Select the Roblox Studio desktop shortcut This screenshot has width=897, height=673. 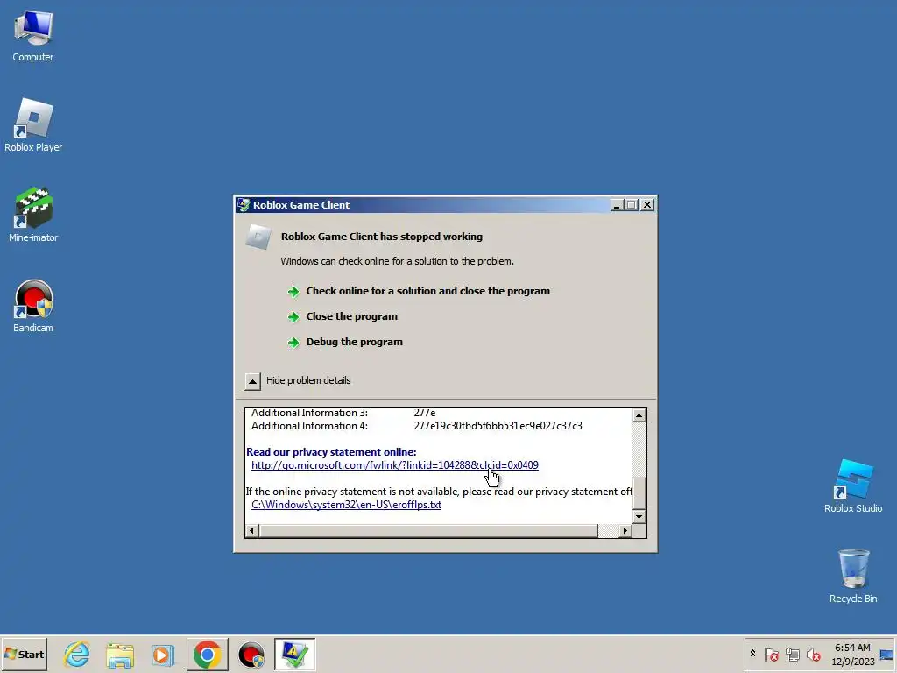853,485
